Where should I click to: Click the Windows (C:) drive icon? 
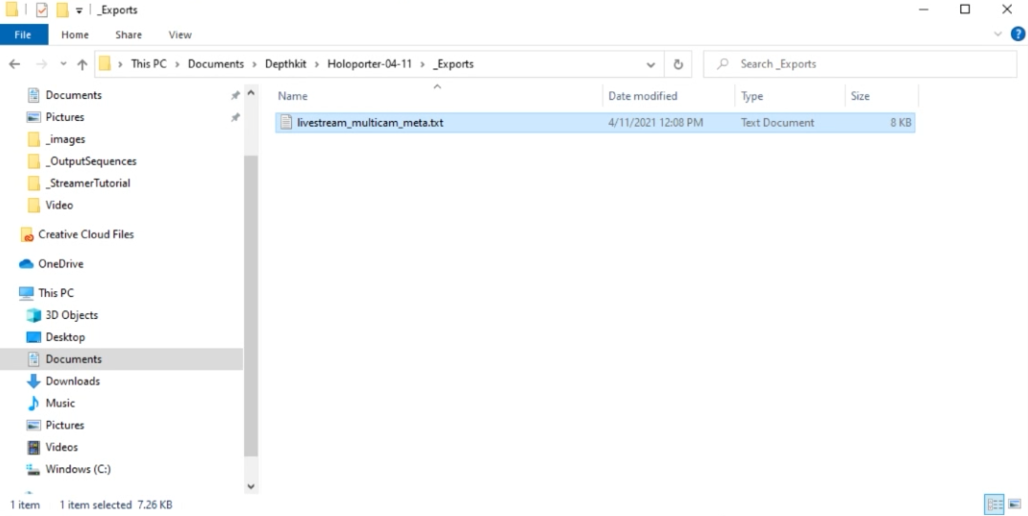[x=33, y=468]
